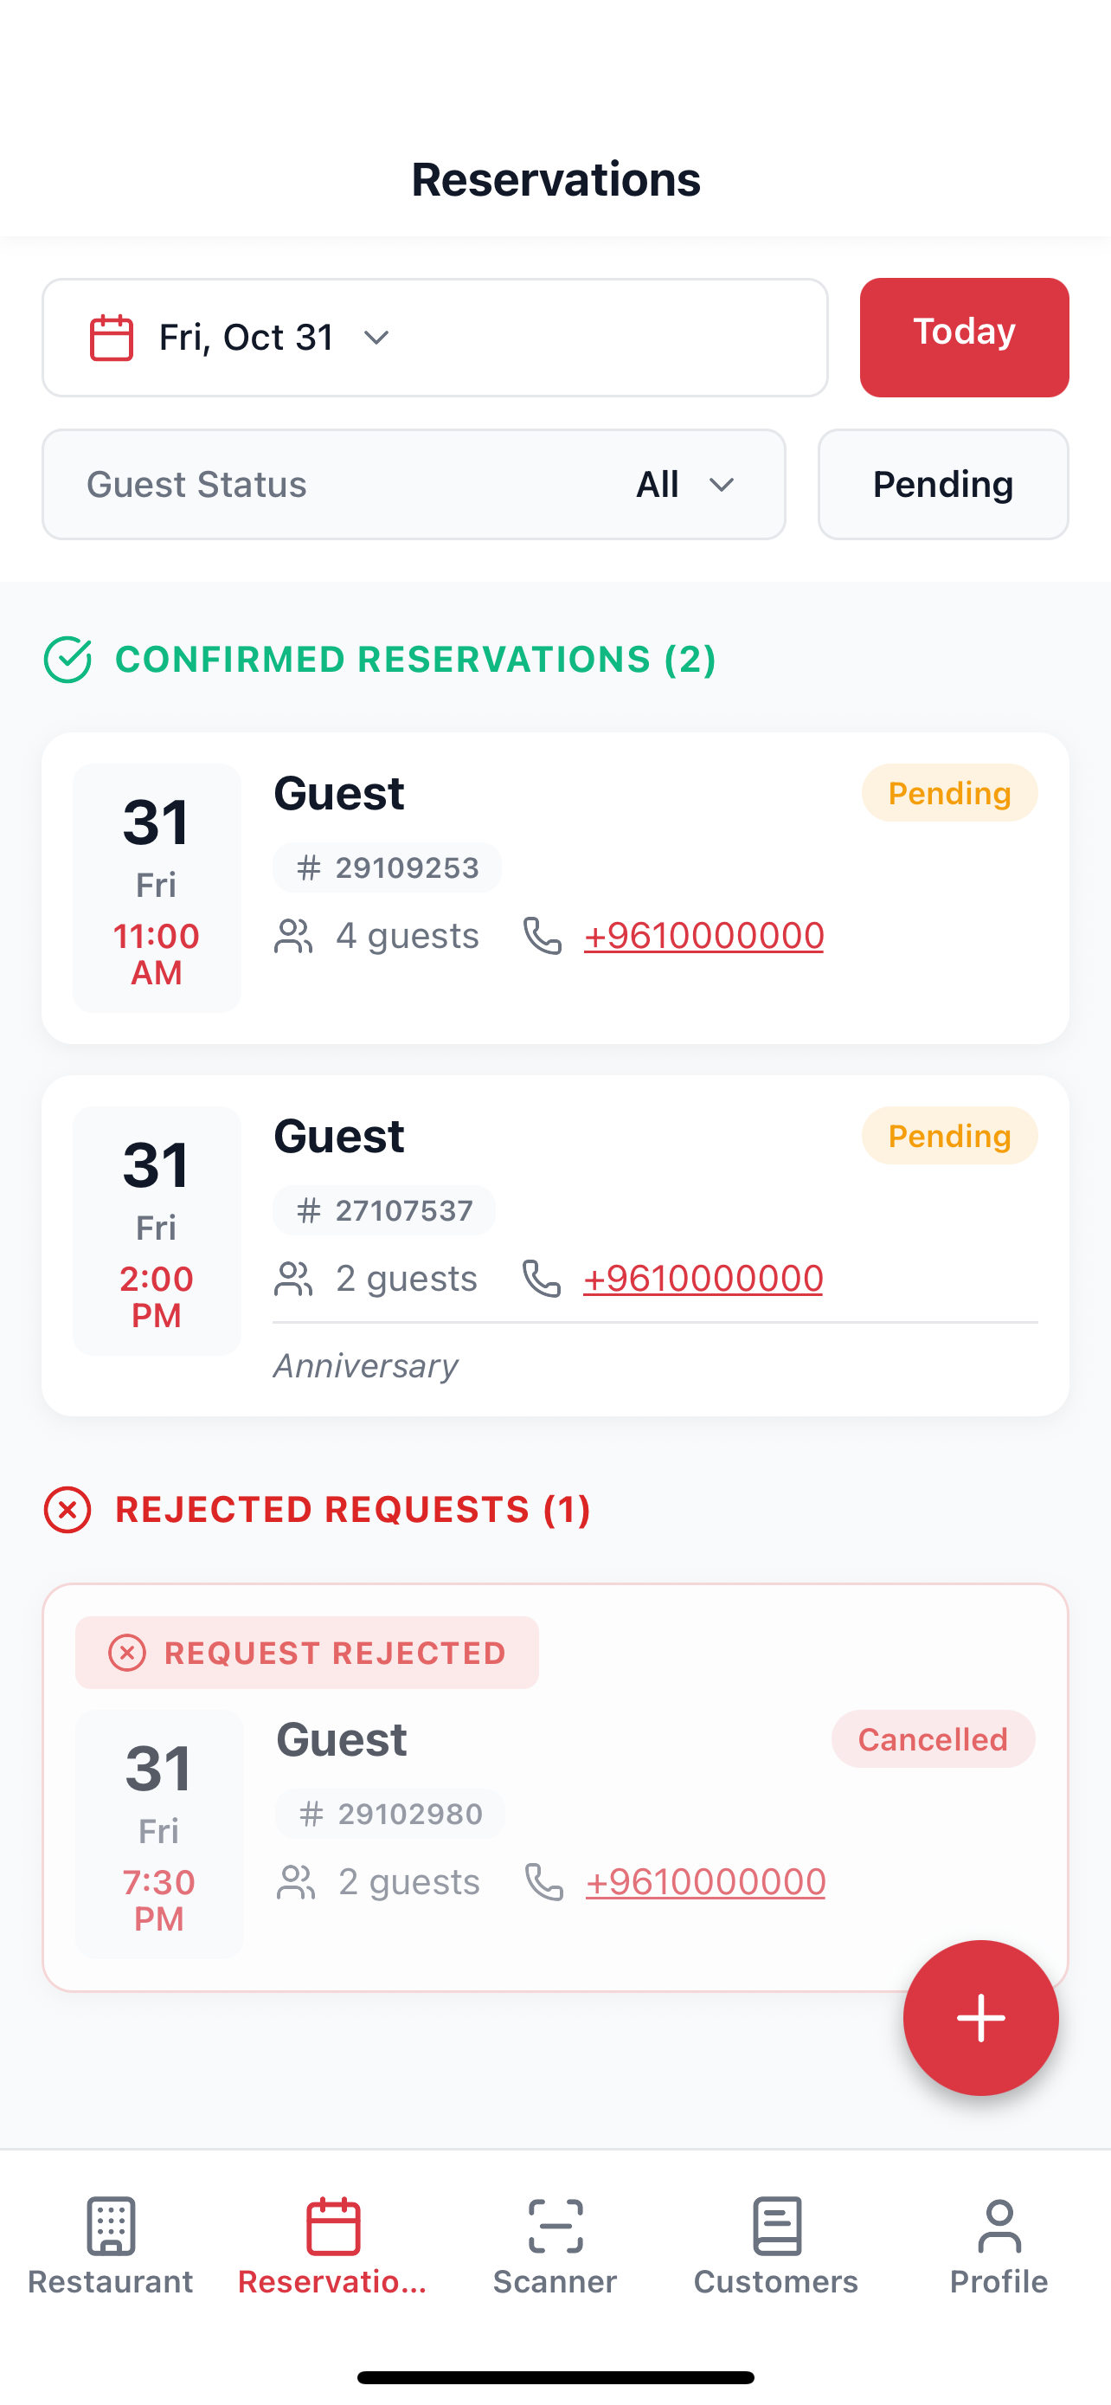The width and height of the screenshot is (1111, 2405).
Task: Tap Pending status badge on reservation 27107537
Action: [x=949, y=1135]
